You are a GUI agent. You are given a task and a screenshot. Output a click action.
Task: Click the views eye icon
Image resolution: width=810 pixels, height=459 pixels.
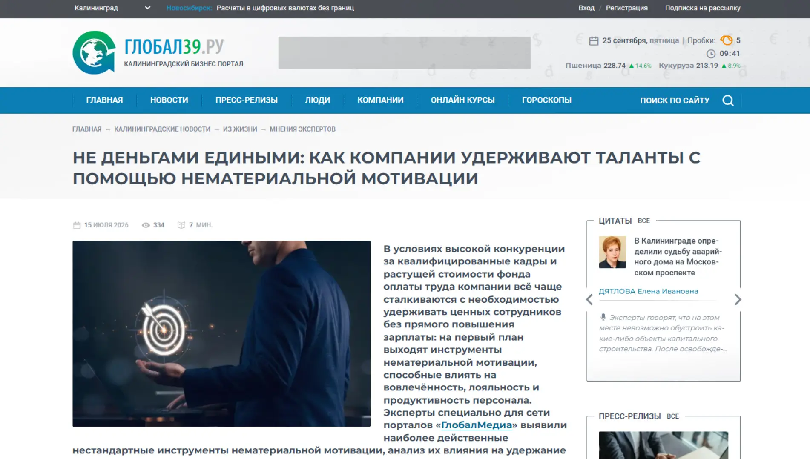(x=146, y=225)
